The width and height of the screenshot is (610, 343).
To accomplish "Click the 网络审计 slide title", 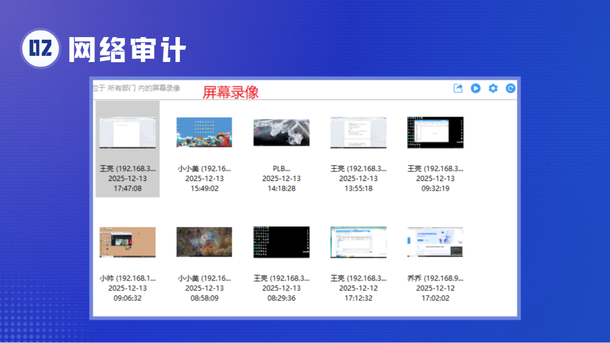I will (127, 50).
